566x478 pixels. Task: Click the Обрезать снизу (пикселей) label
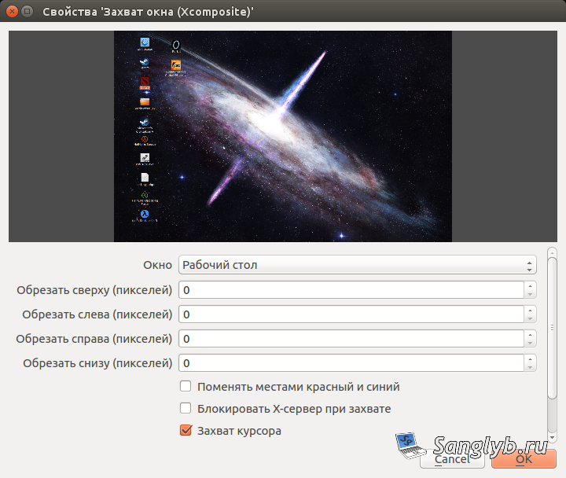point(97,363)
